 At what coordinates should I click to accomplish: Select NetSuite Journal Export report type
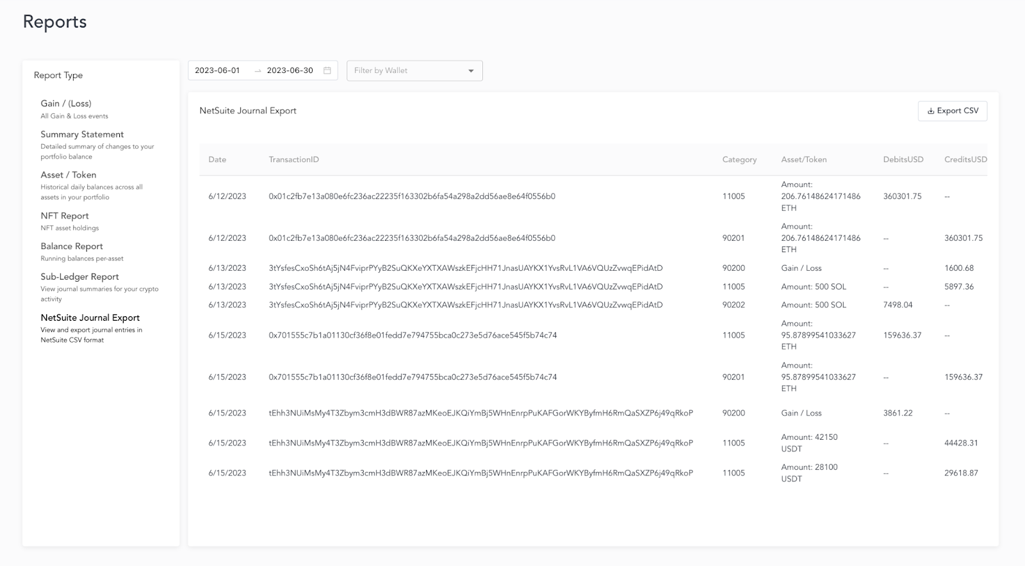click(90, 318)
